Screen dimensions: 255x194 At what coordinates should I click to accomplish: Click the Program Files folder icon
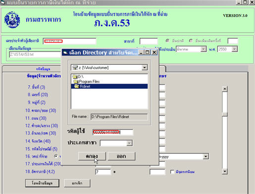coord(76,82)
